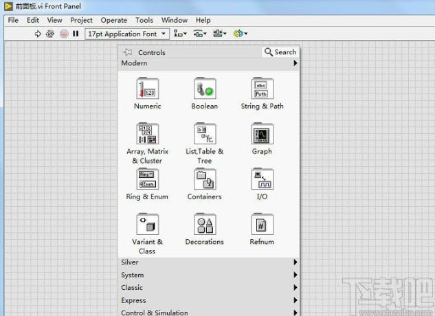The height and width of the screenshot is (316, 435).
Task: Open the Reorder tool
Action: click(x=241, y=34)
